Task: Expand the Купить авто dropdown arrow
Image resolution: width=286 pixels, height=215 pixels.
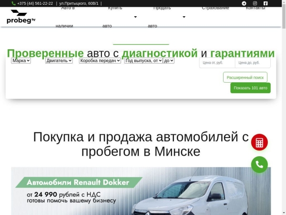Action: pos(135,17)
